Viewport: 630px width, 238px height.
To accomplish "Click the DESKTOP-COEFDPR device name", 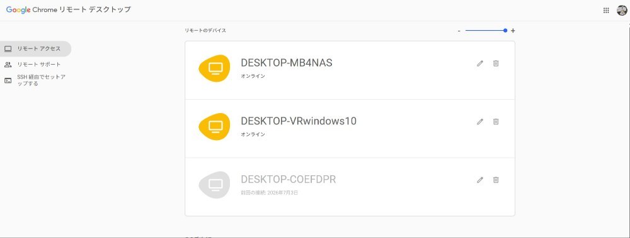I will [288, 179].
